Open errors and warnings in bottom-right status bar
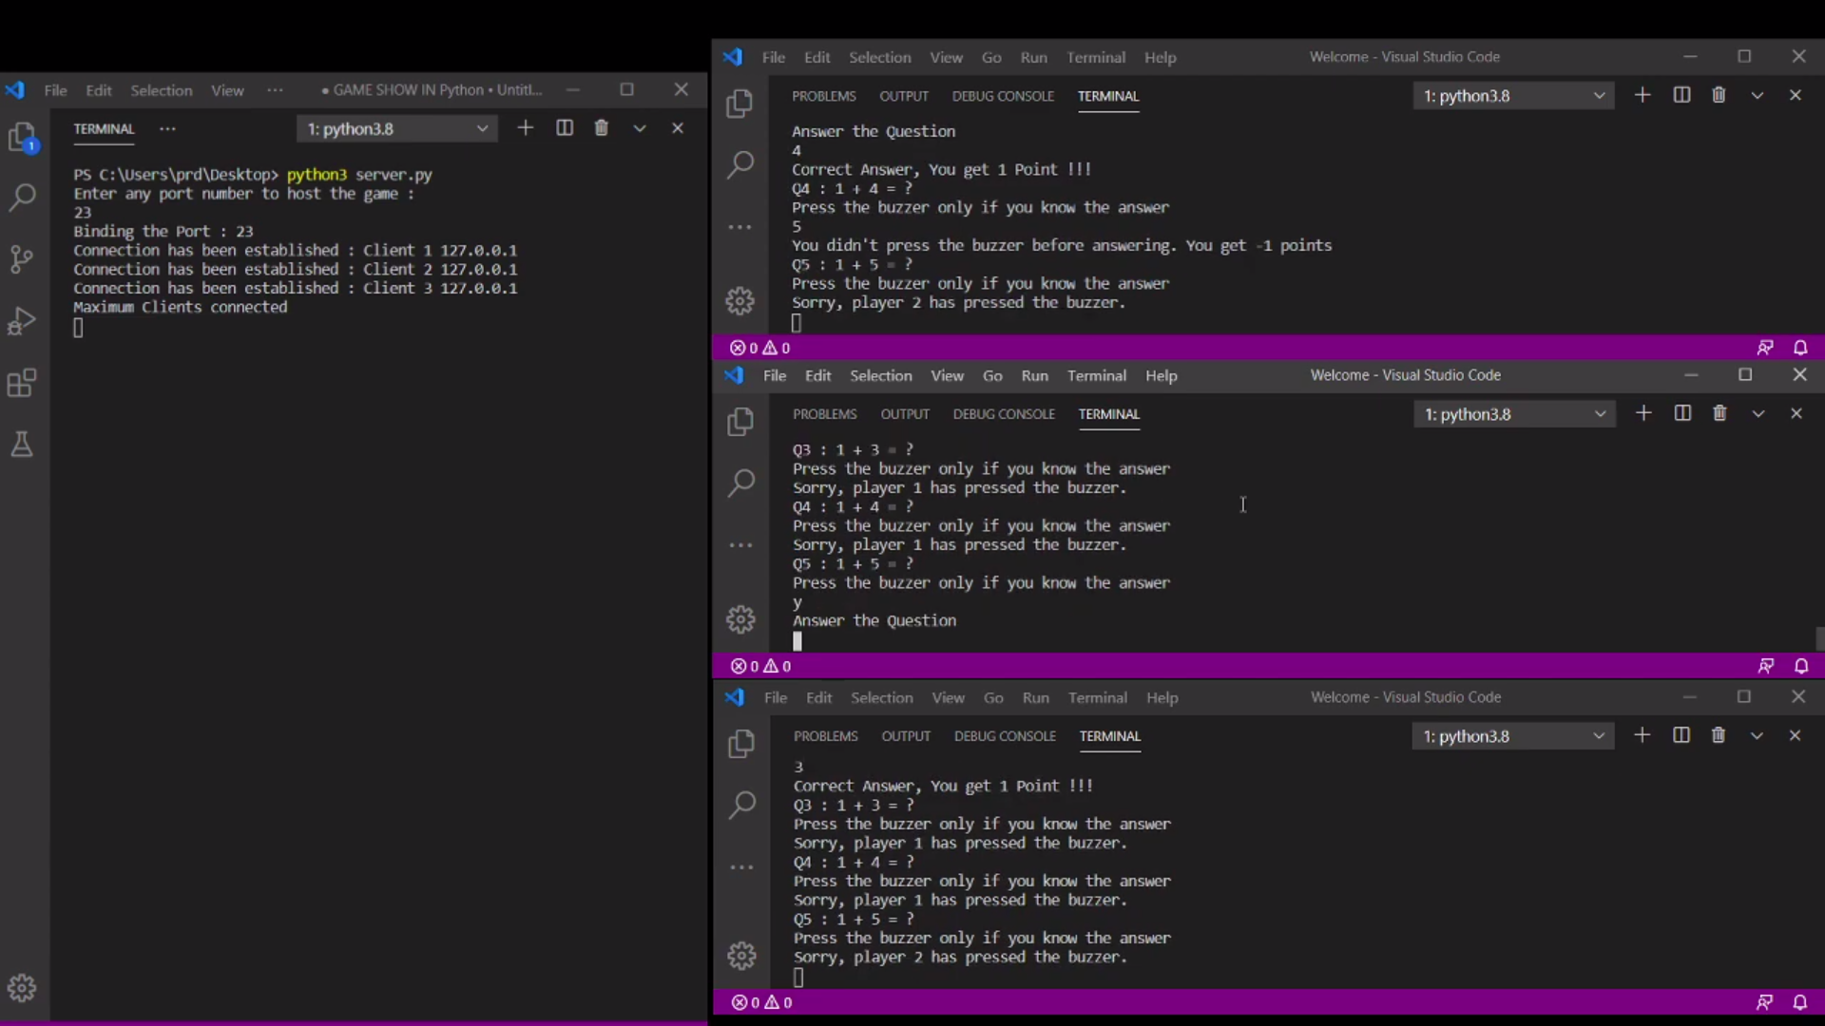This screenshot has width=1825, height=1026. tap(761, 1002)
